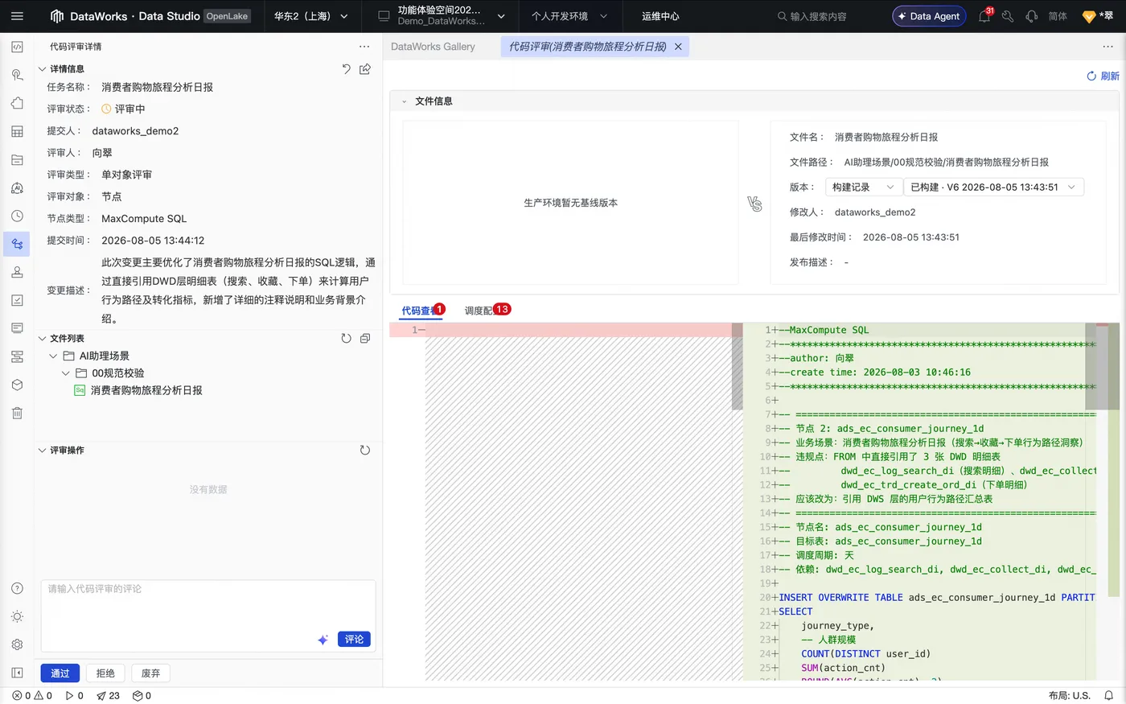Screen dimensions: 1126x704
Task: Click the AI sparkle icon in comment box
Action: coord(323,640)
